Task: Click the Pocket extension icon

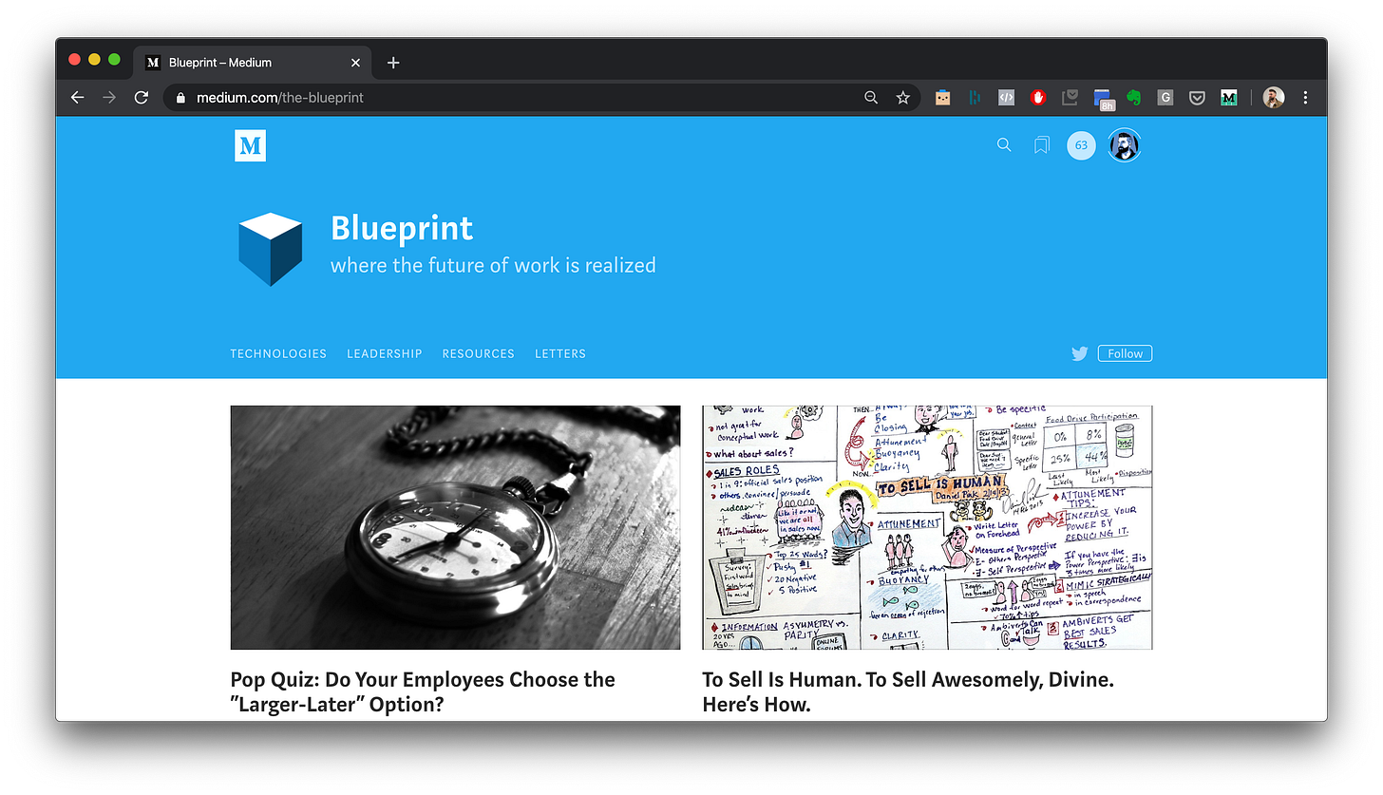Action: (x=1198, y=97)
